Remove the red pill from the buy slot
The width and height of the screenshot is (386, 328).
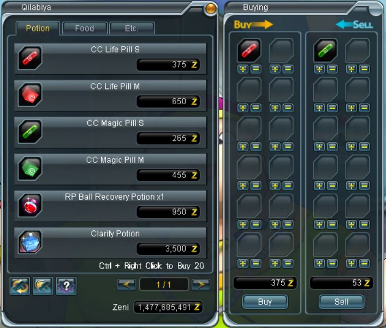click(x=249, y=50)
